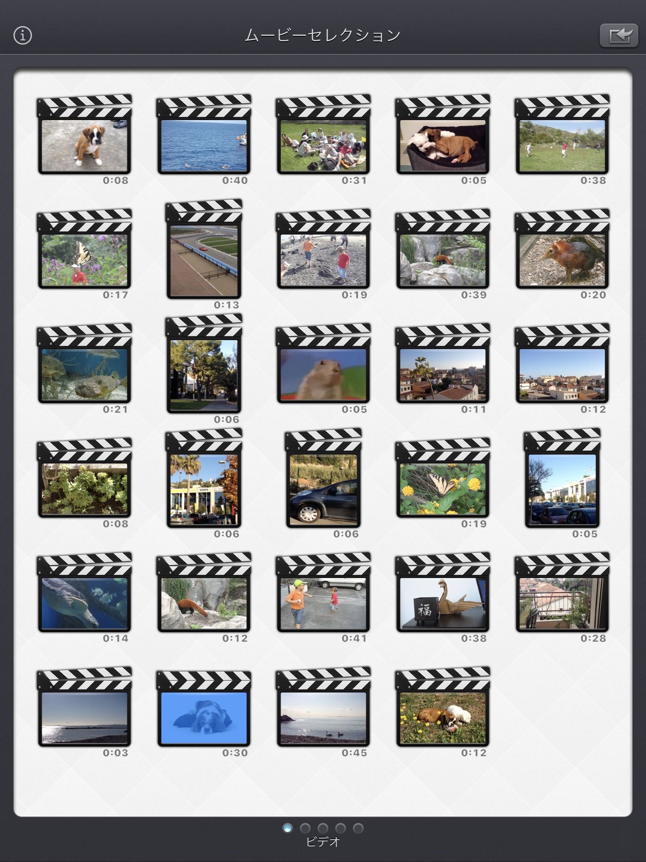Image resolution: width=646 pixels, height=862 pixels.
Task: Switch to the third page dot
Action: [x=323, y=828]
